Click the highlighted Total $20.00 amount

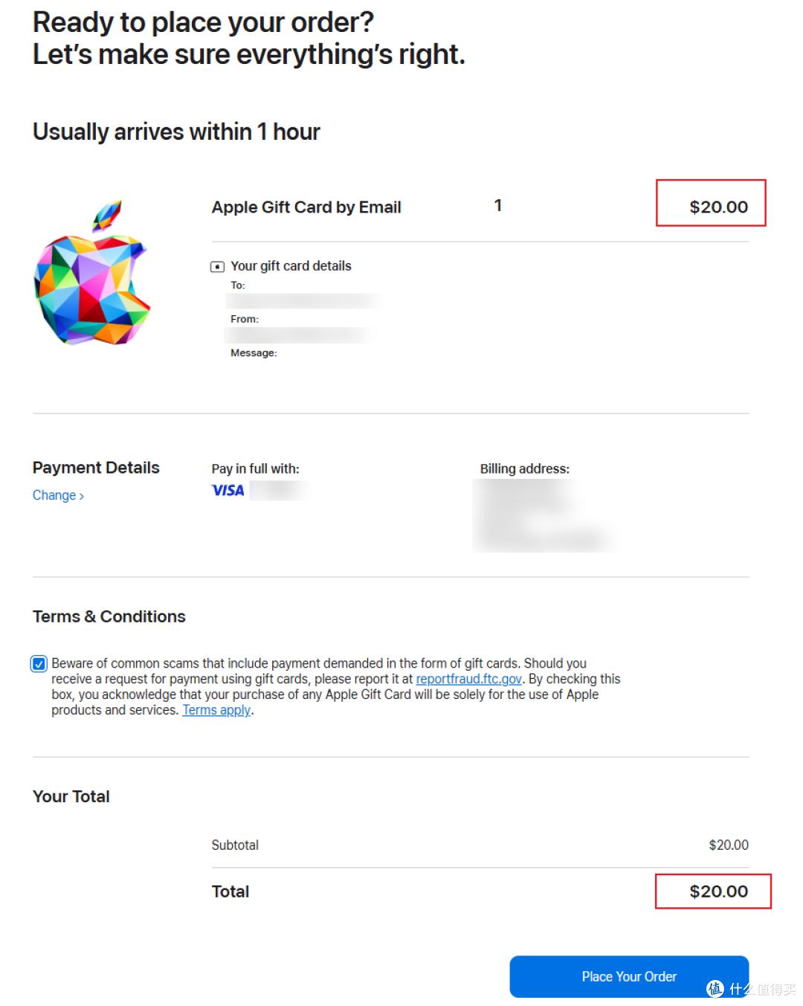tap(718, 891)
